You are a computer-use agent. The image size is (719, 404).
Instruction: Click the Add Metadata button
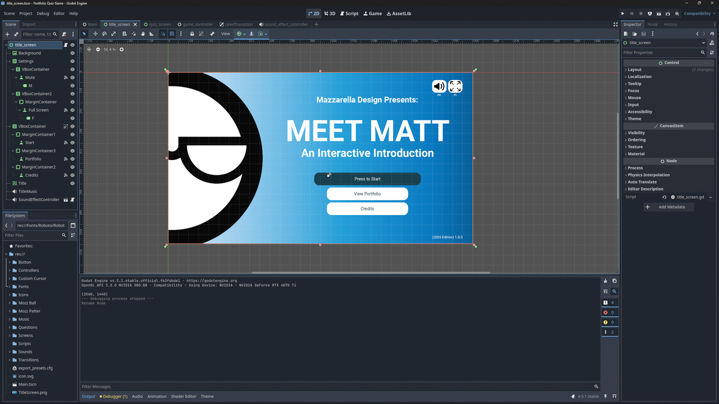(668, 207)
